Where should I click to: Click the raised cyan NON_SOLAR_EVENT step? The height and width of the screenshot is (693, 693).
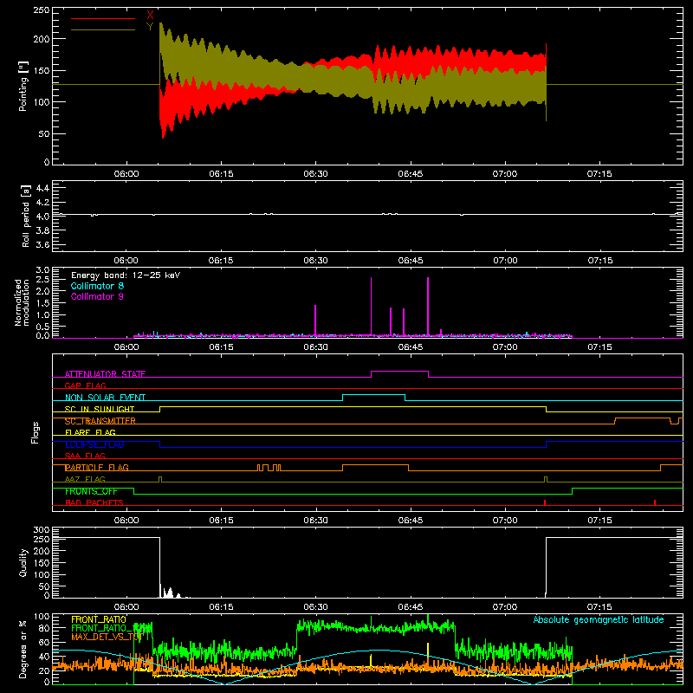click(374, 395)
